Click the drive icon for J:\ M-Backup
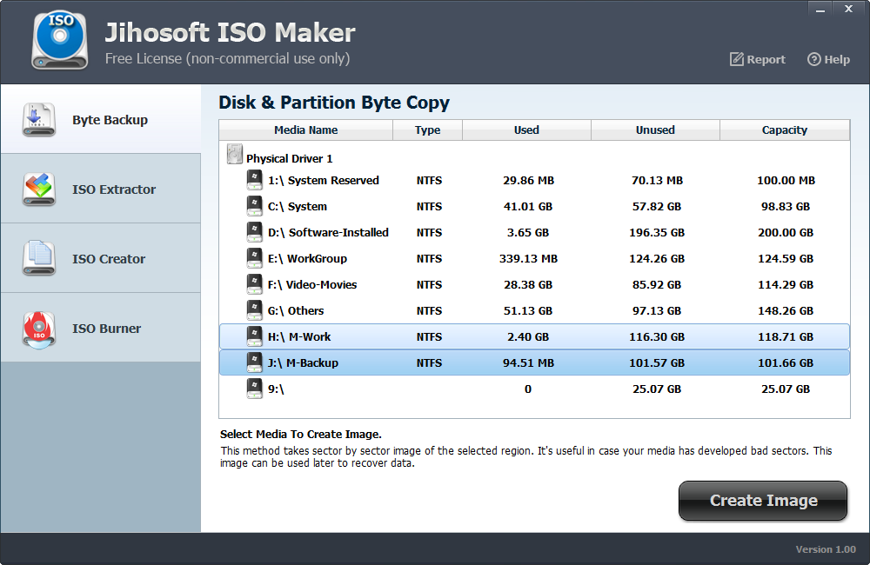The width and height of the screenshot is (870, 565). point(254,362)
